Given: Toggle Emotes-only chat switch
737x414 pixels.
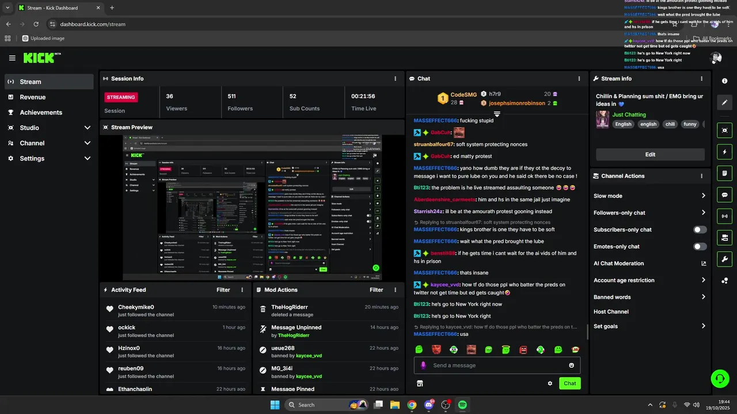Looking at the screenshot, I should pyautogui.click(x=700, y=247).
